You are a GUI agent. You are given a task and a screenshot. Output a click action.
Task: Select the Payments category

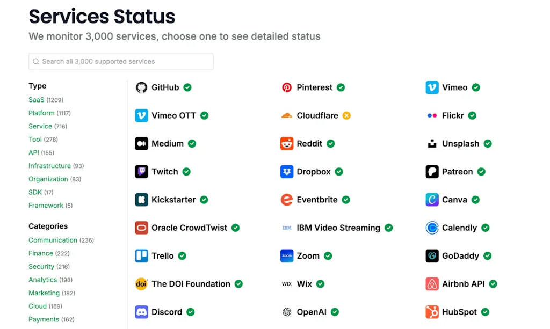[44, 319]
